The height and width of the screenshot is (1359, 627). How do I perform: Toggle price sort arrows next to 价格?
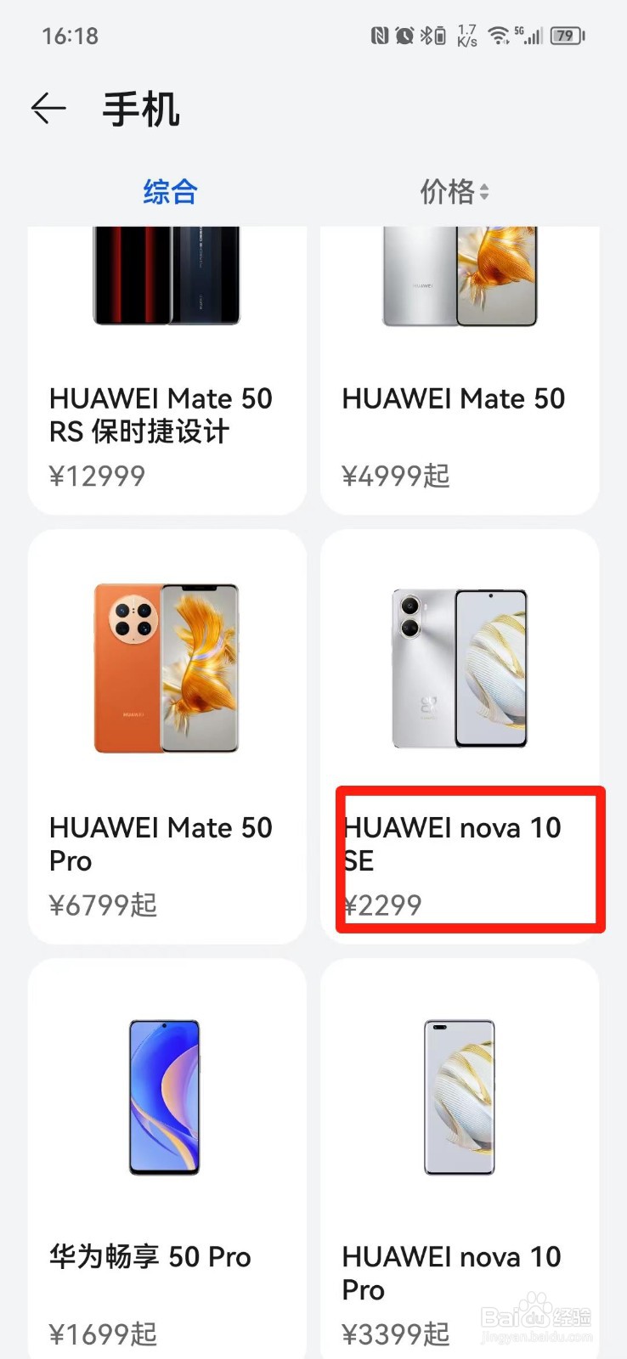[483, 192]
